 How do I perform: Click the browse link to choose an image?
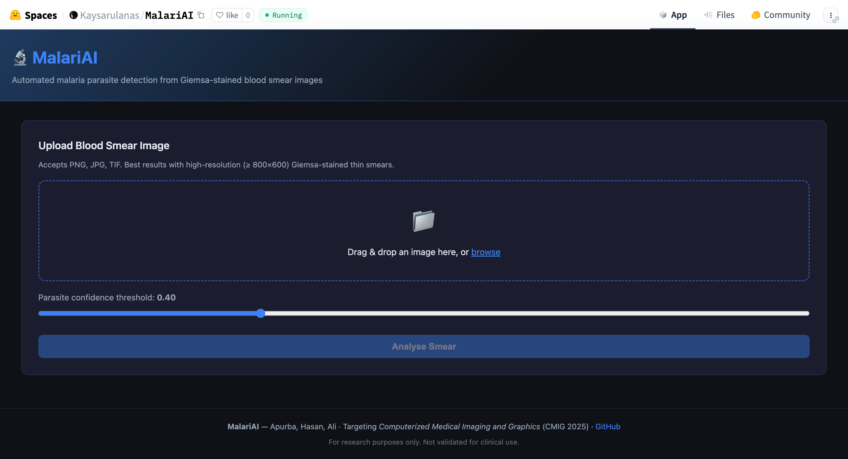click(486, 252)
